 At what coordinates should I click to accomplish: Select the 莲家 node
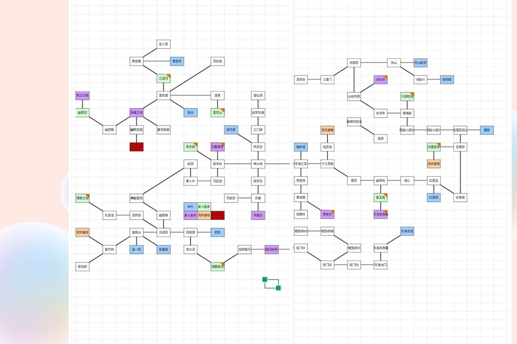217,96
